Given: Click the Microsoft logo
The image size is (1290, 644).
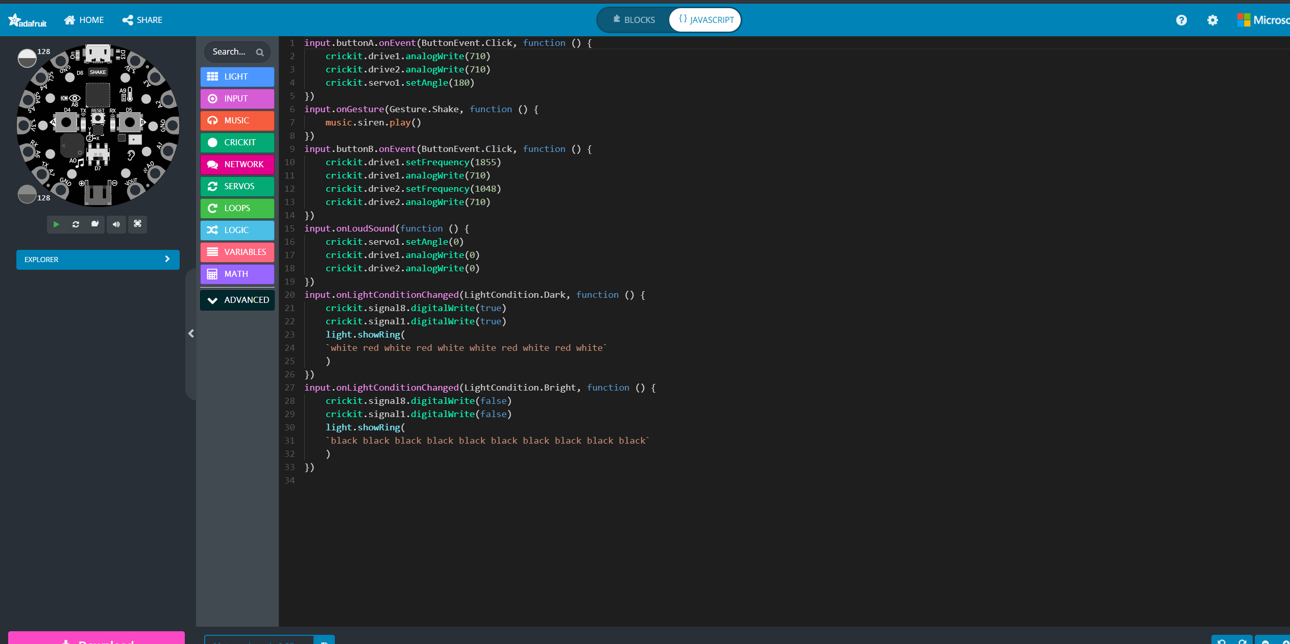Looking at the screenshot, I should click(1263, 20).
